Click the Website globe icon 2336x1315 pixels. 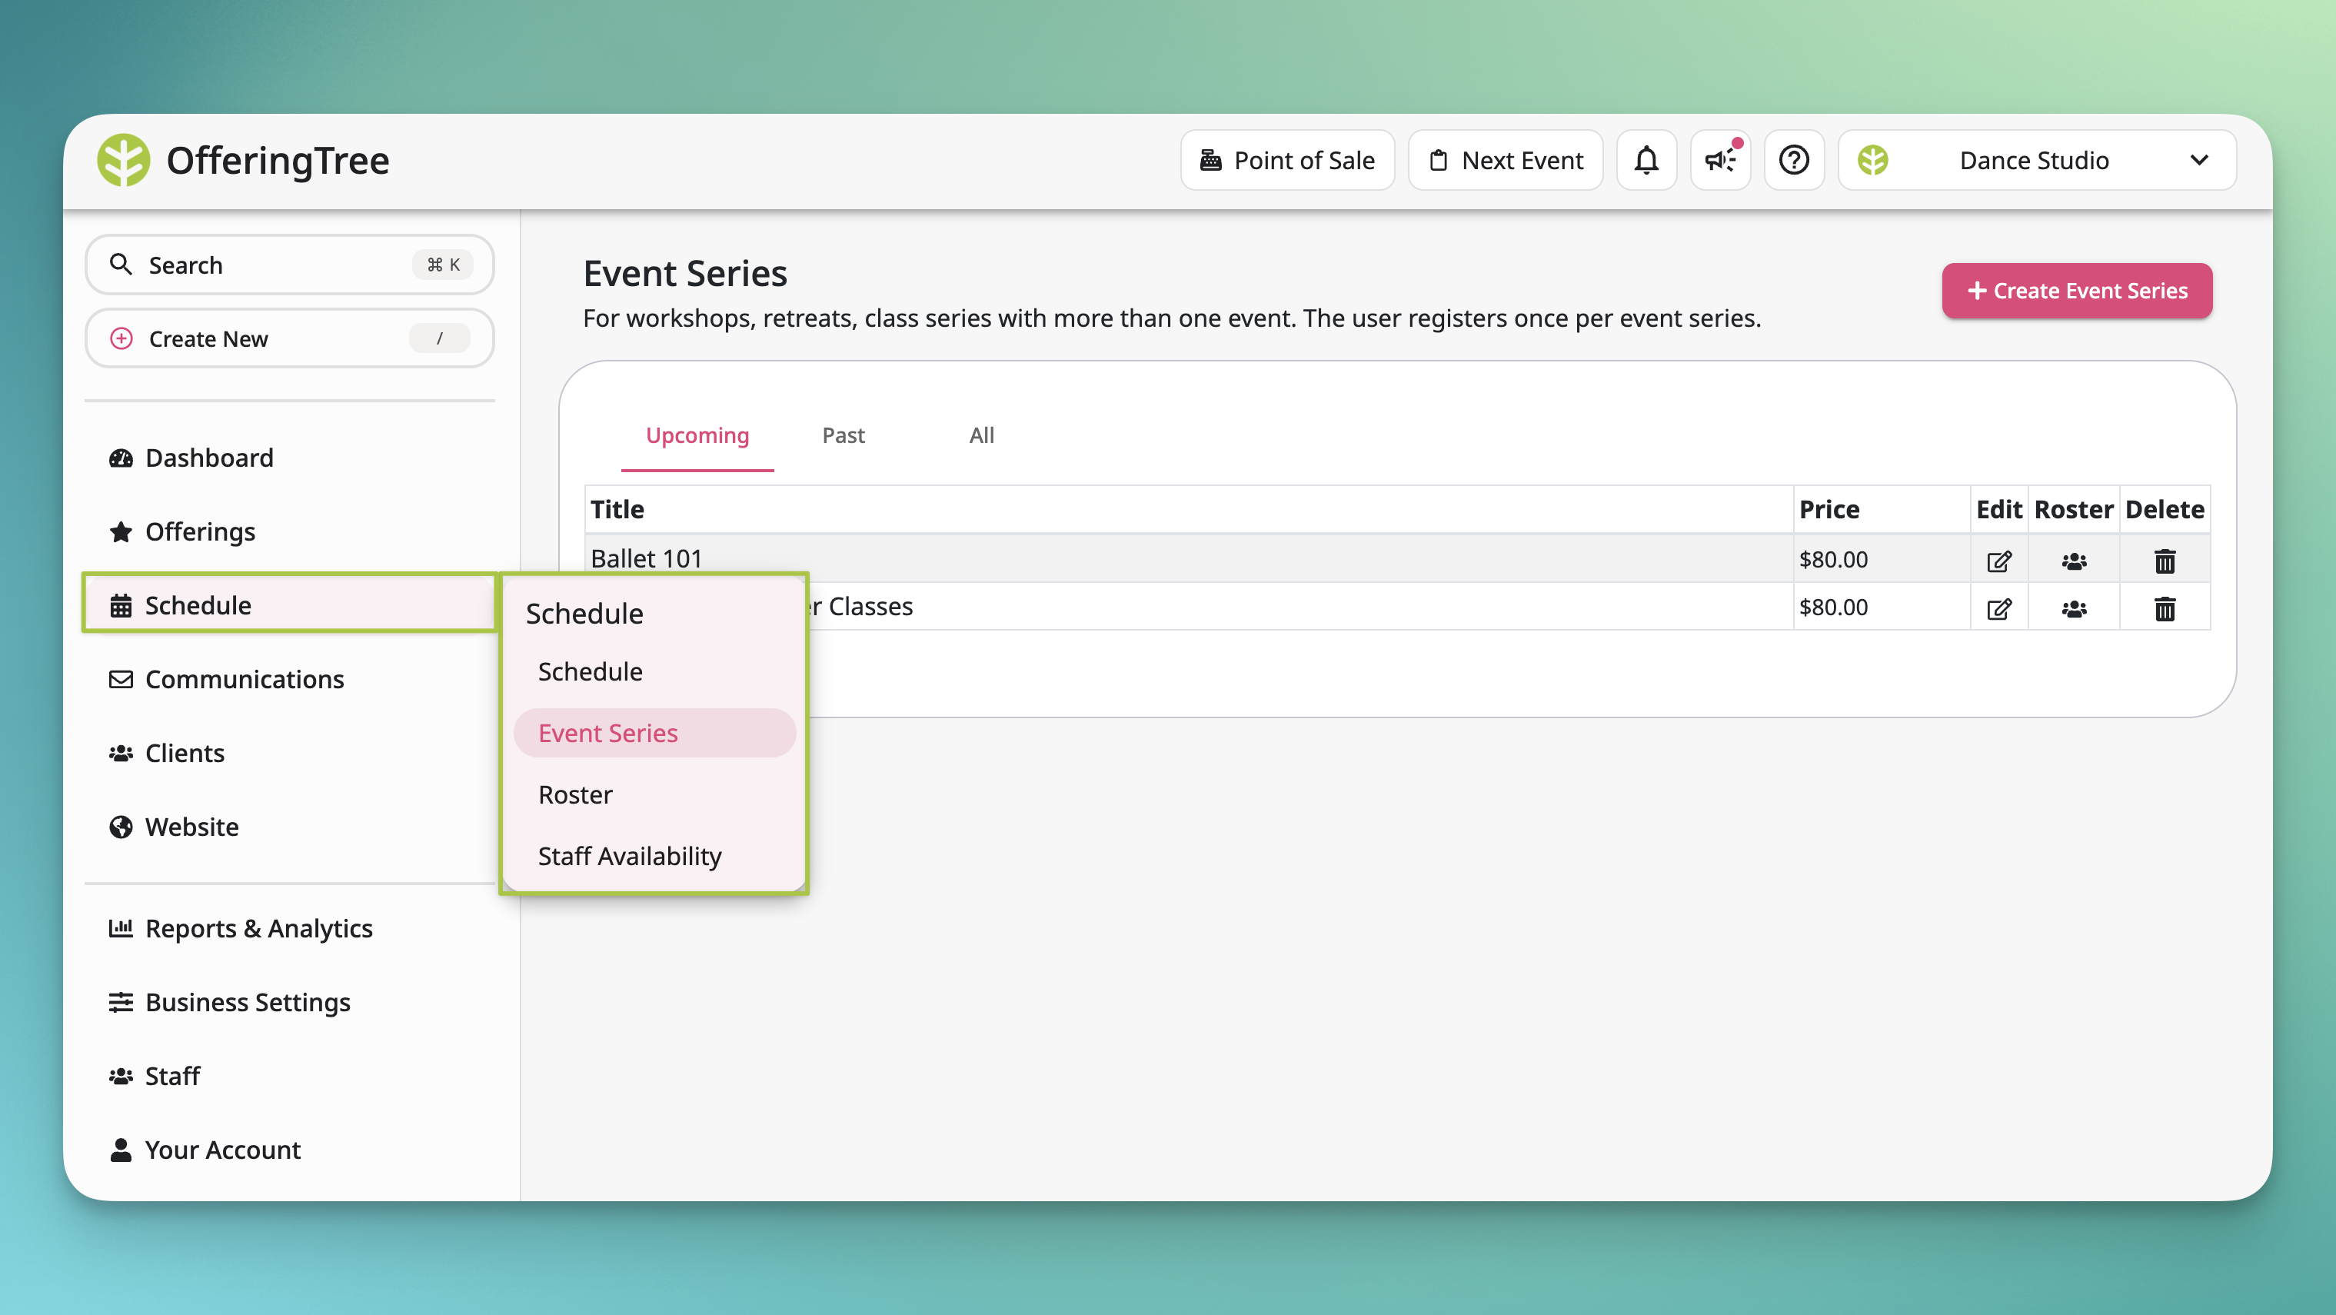click(121, 827)
